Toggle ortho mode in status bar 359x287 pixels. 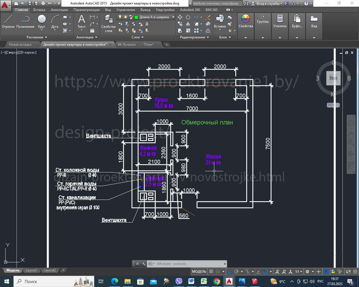pos(229,271)
